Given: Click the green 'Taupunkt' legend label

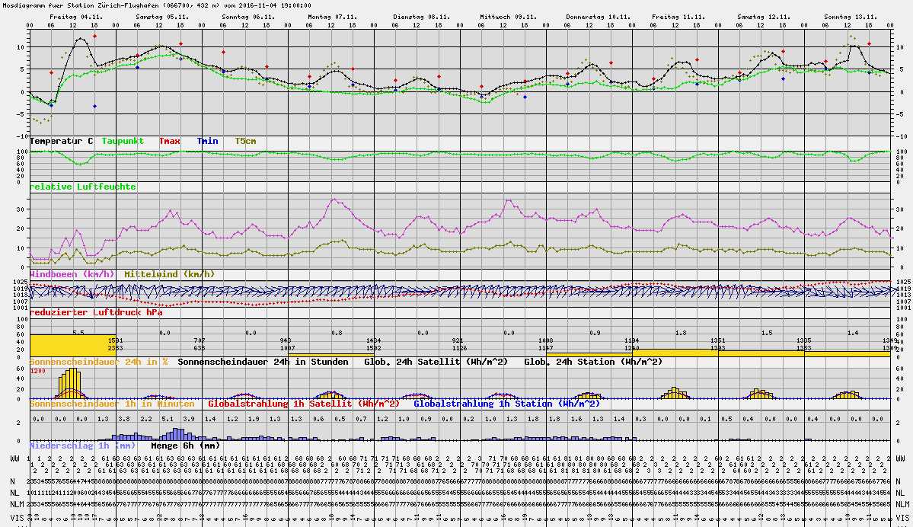Looking at the screenshot, I should 123,141.
